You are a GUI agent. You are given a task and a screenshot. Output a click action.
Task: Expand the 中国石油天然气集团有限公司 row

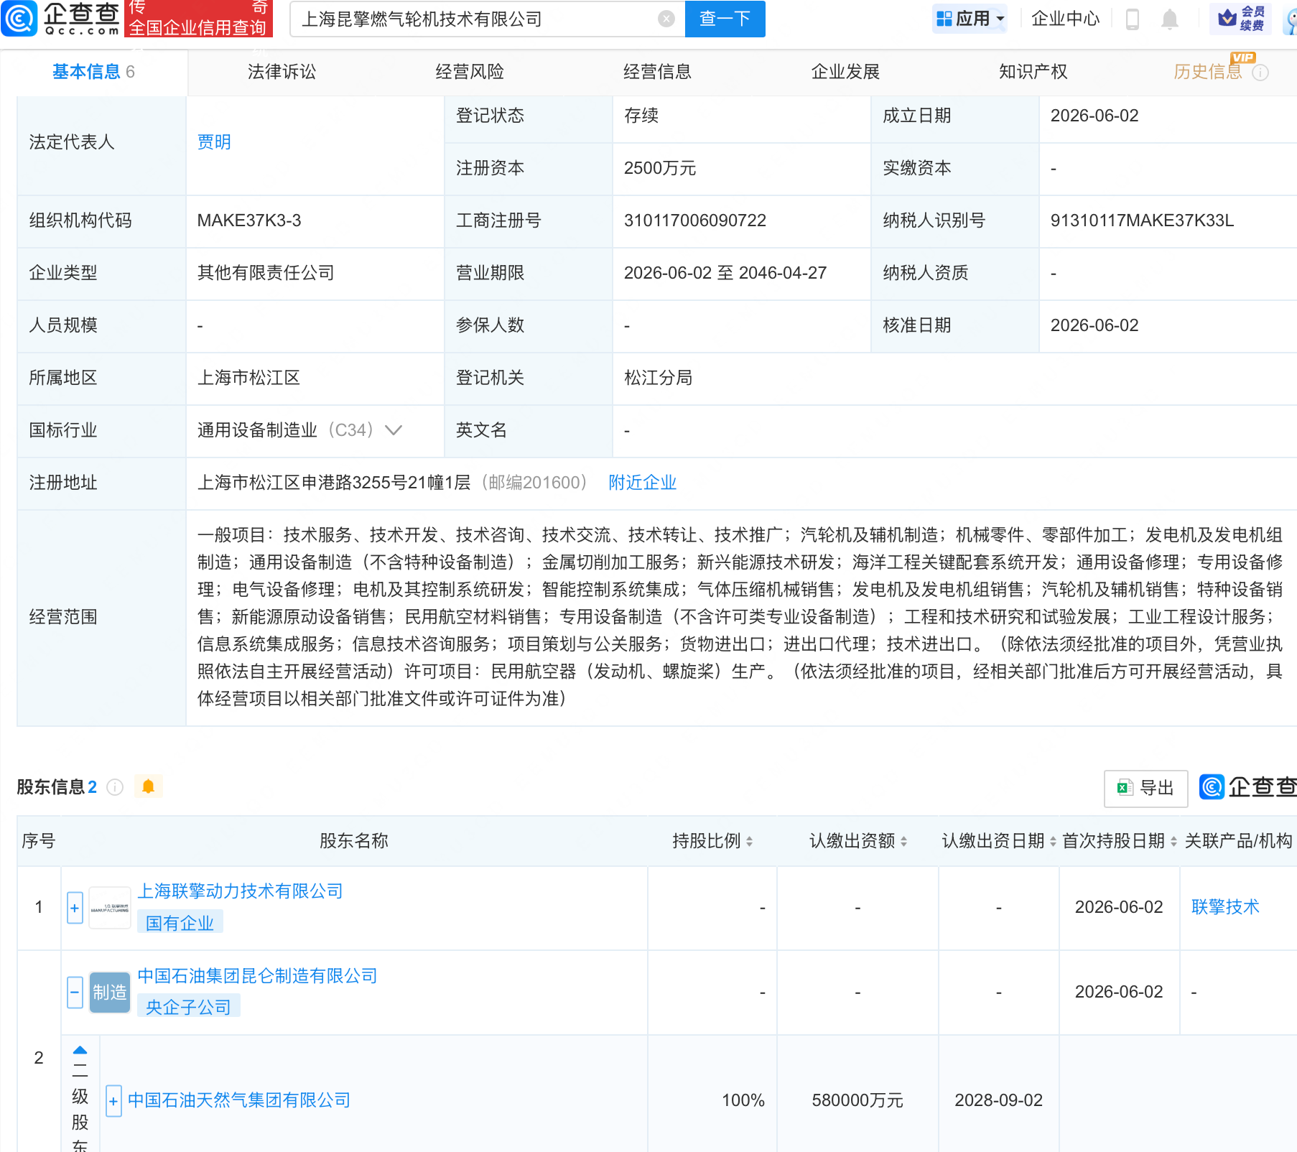(113, 1101)
